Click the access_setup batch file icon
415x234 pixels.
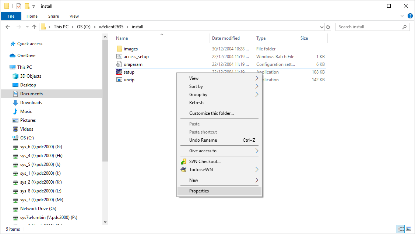[119, 57]
